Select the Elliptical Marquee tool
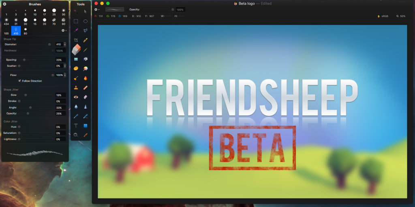 click(x=86, y=21)
